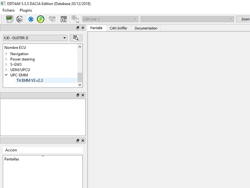Open the empty wide toolbar dropdown

click(187, 19)
